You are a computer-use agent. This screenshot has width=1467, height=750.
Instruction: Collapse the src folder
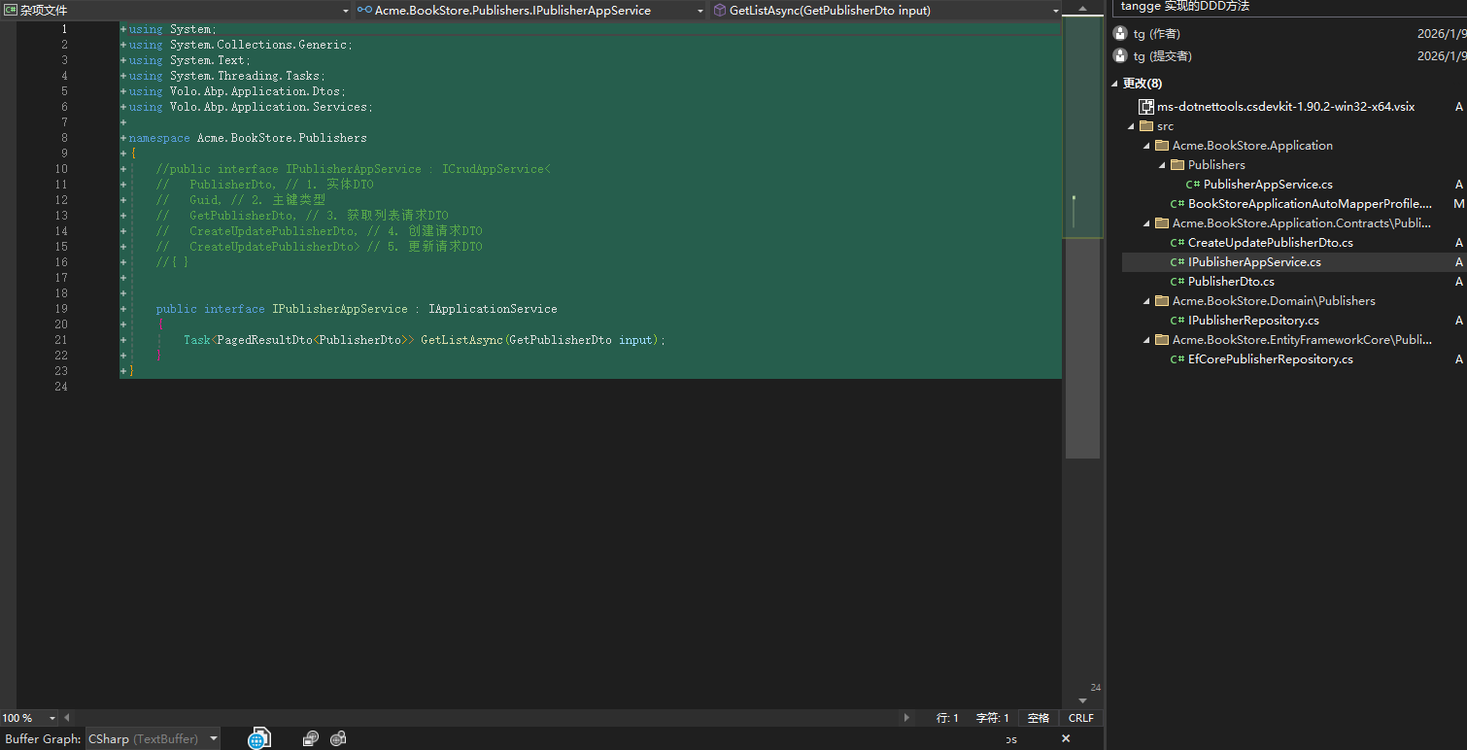click(x=1131, y=126)
